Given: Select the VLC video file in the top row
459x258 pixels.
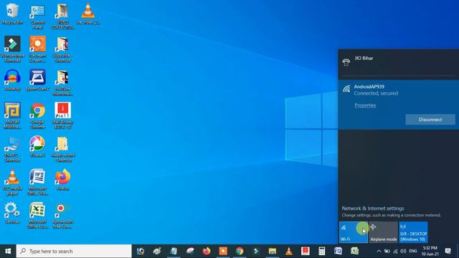Looking at the screenshot, I should pyautogui.click(x=87, y=14).
